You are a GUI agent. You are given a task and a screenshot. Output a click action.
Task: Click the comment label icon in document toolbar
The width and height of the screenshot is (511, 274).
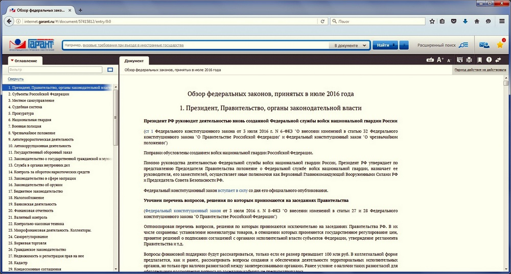[x=430, y=60]
